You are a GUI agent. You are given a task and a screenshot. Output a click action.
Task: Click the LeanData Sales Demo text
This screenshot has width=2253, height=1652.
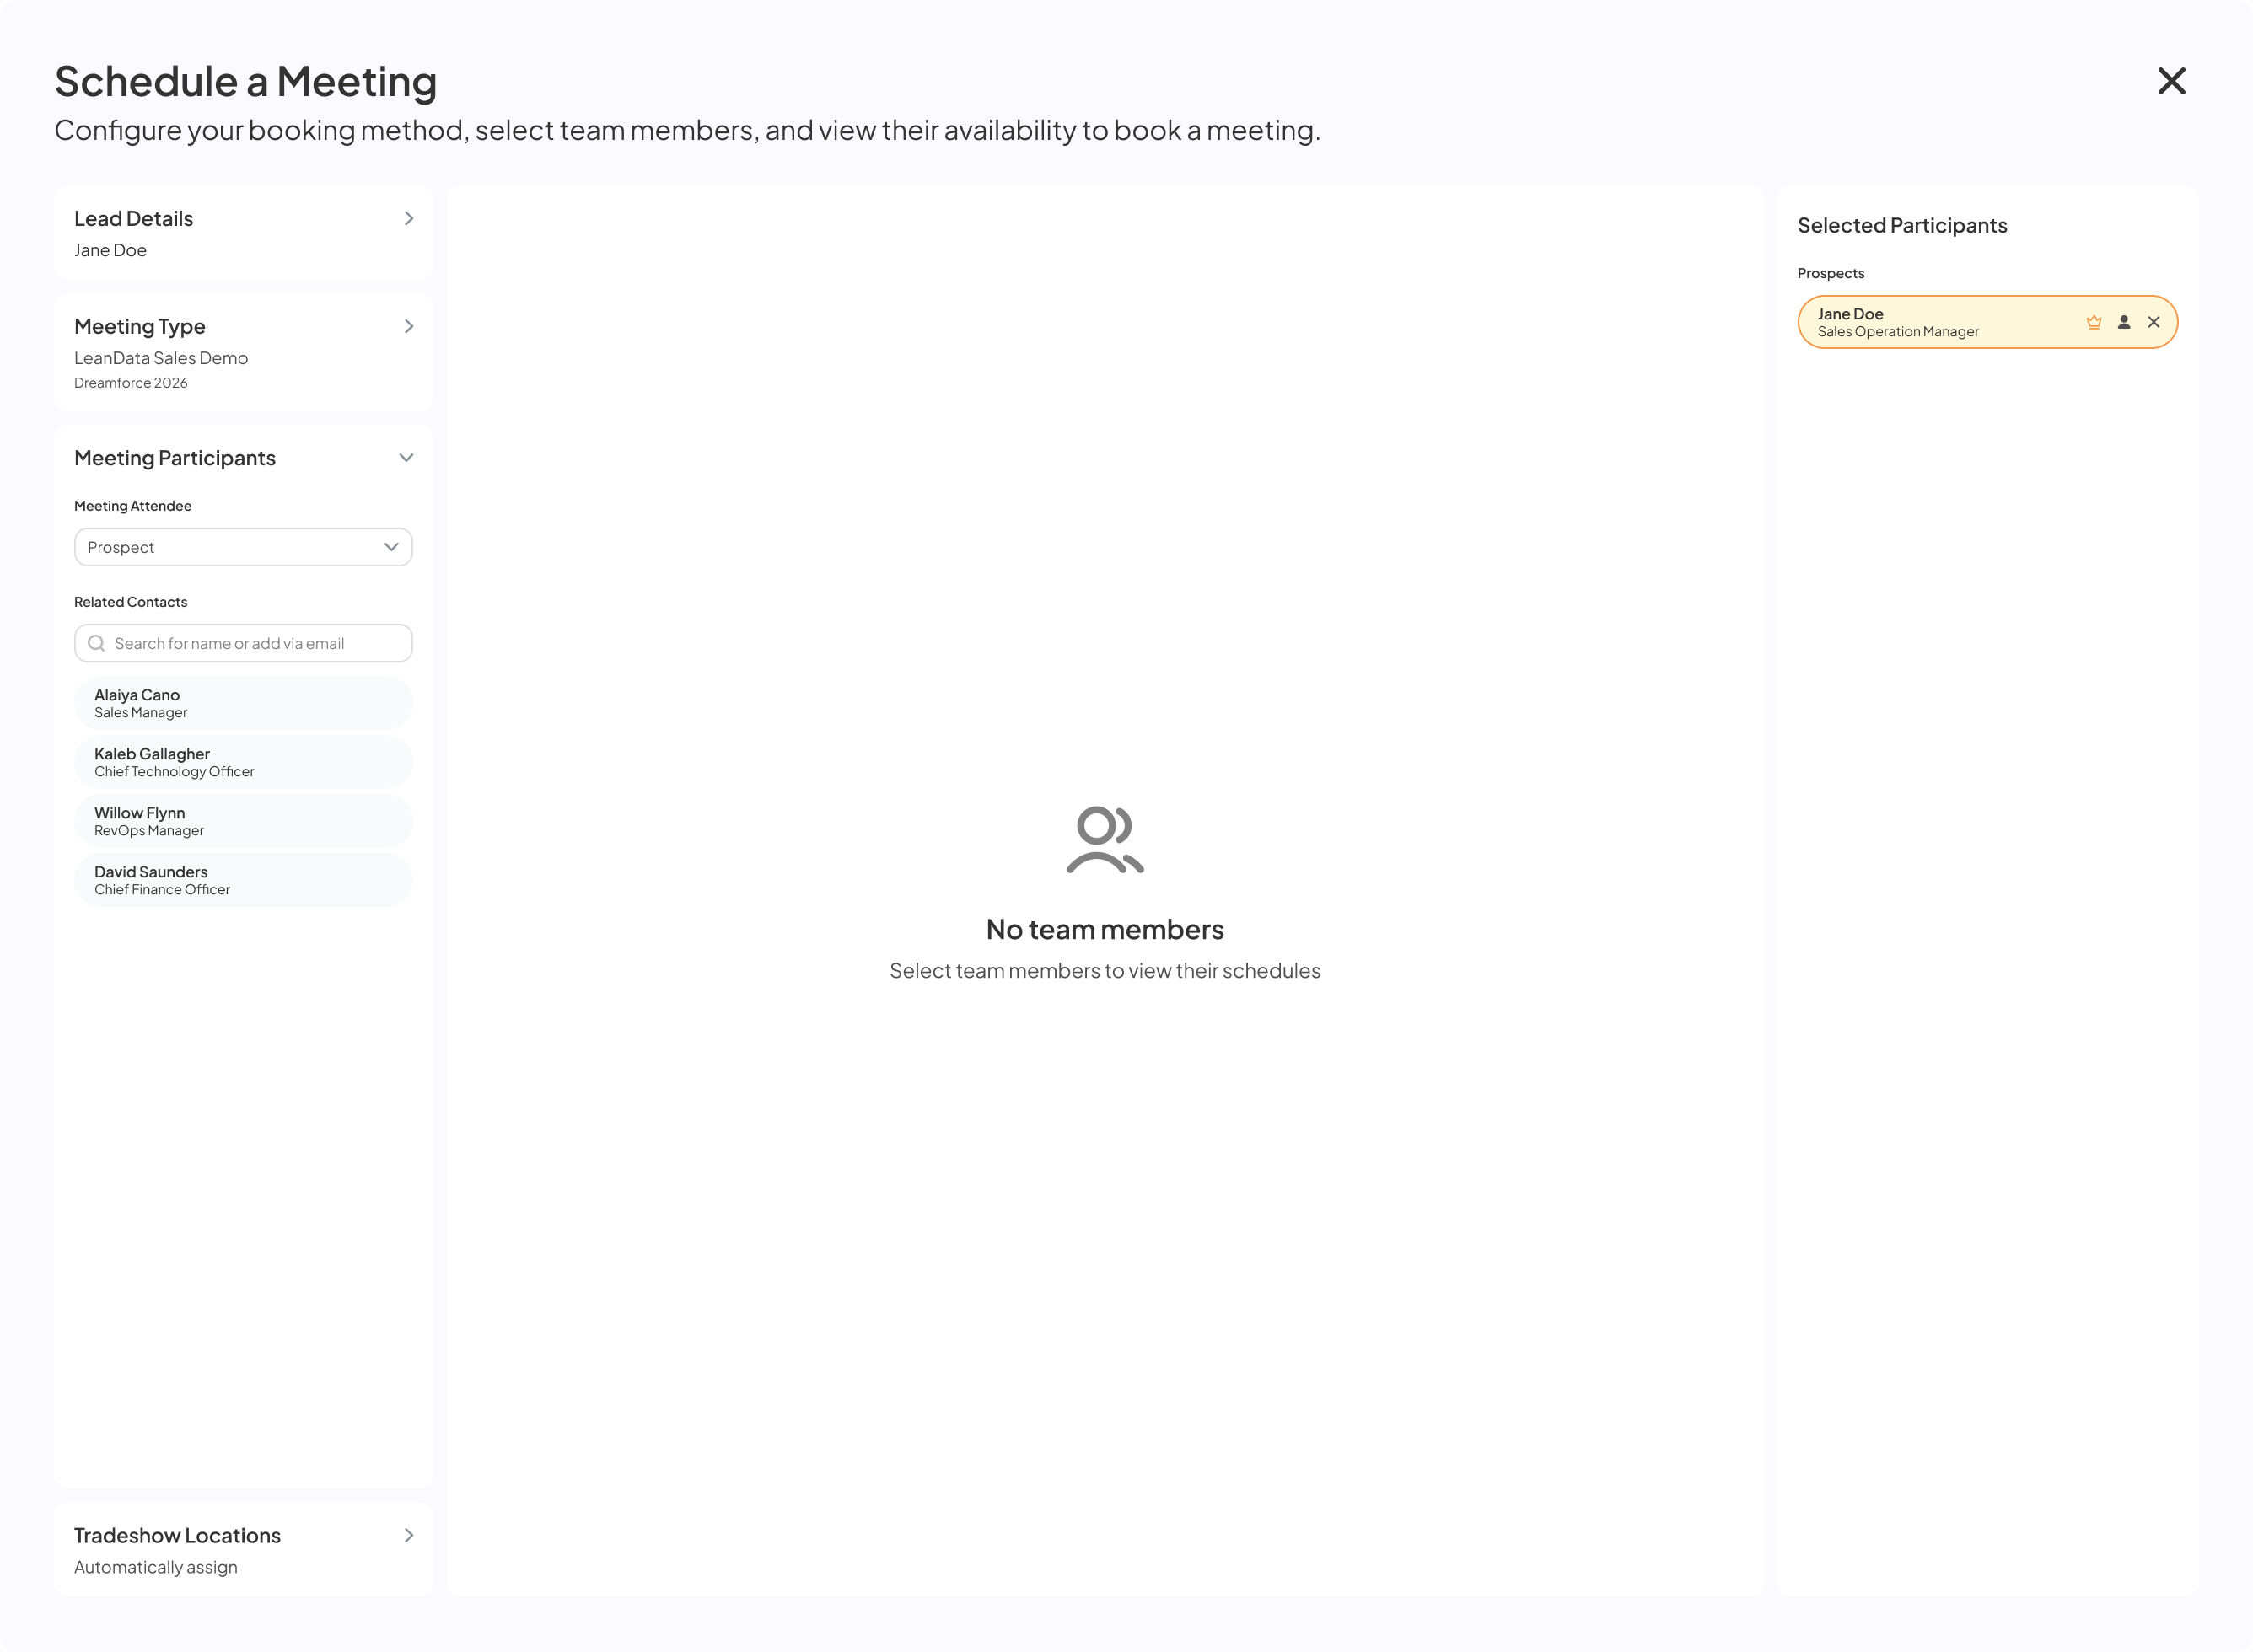coord(161,358)
